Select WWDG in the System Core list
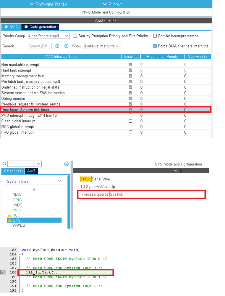 tap(19, 225)
